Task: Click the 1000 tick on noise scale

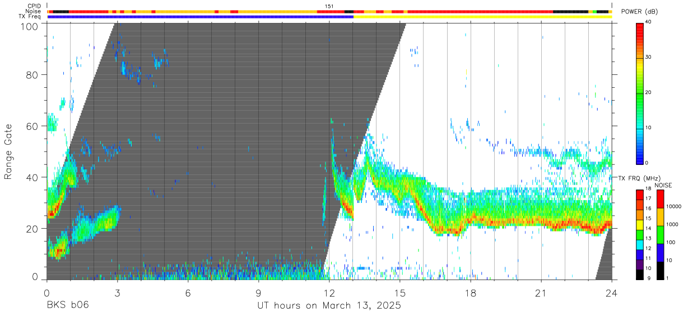Action: (673, 224)
